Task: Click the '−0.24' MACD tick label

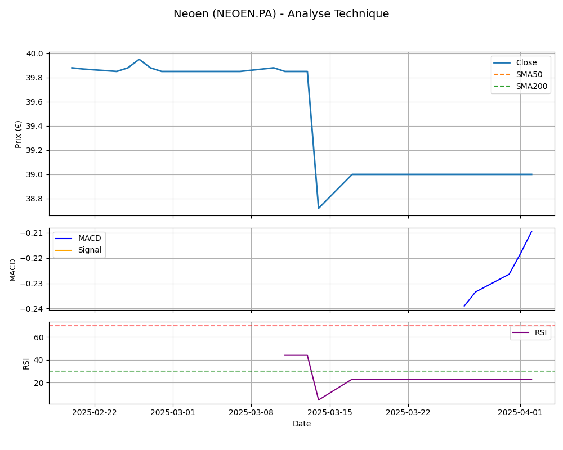Action: pos(32,309)
